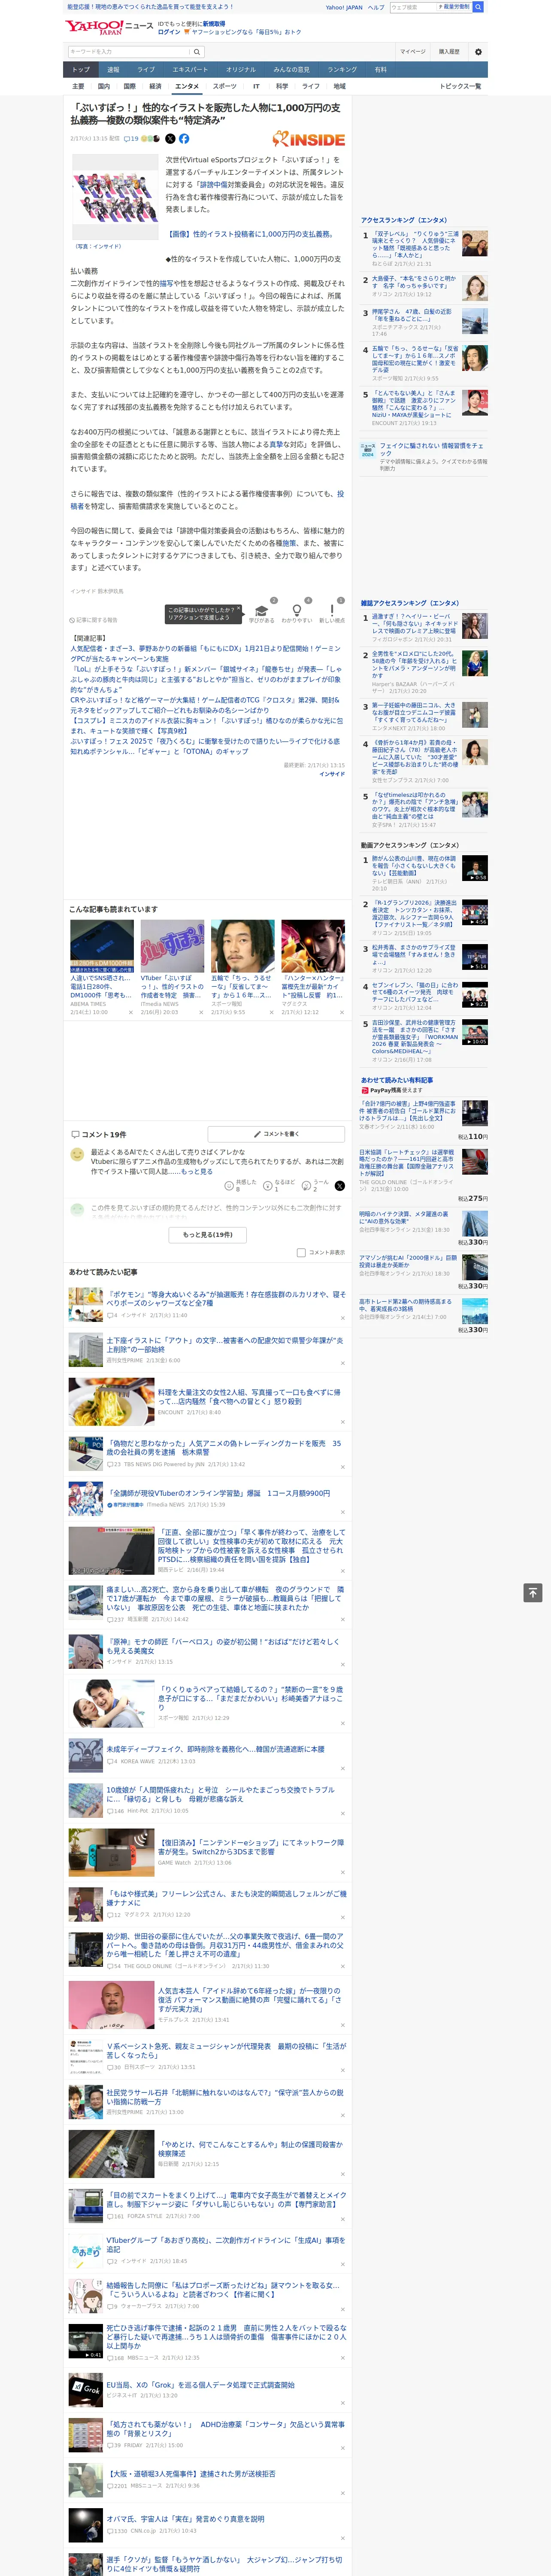Click the マイページ link
This screenshot has height=2576, width=551.
pyautogui.click(x=413, y=52)
